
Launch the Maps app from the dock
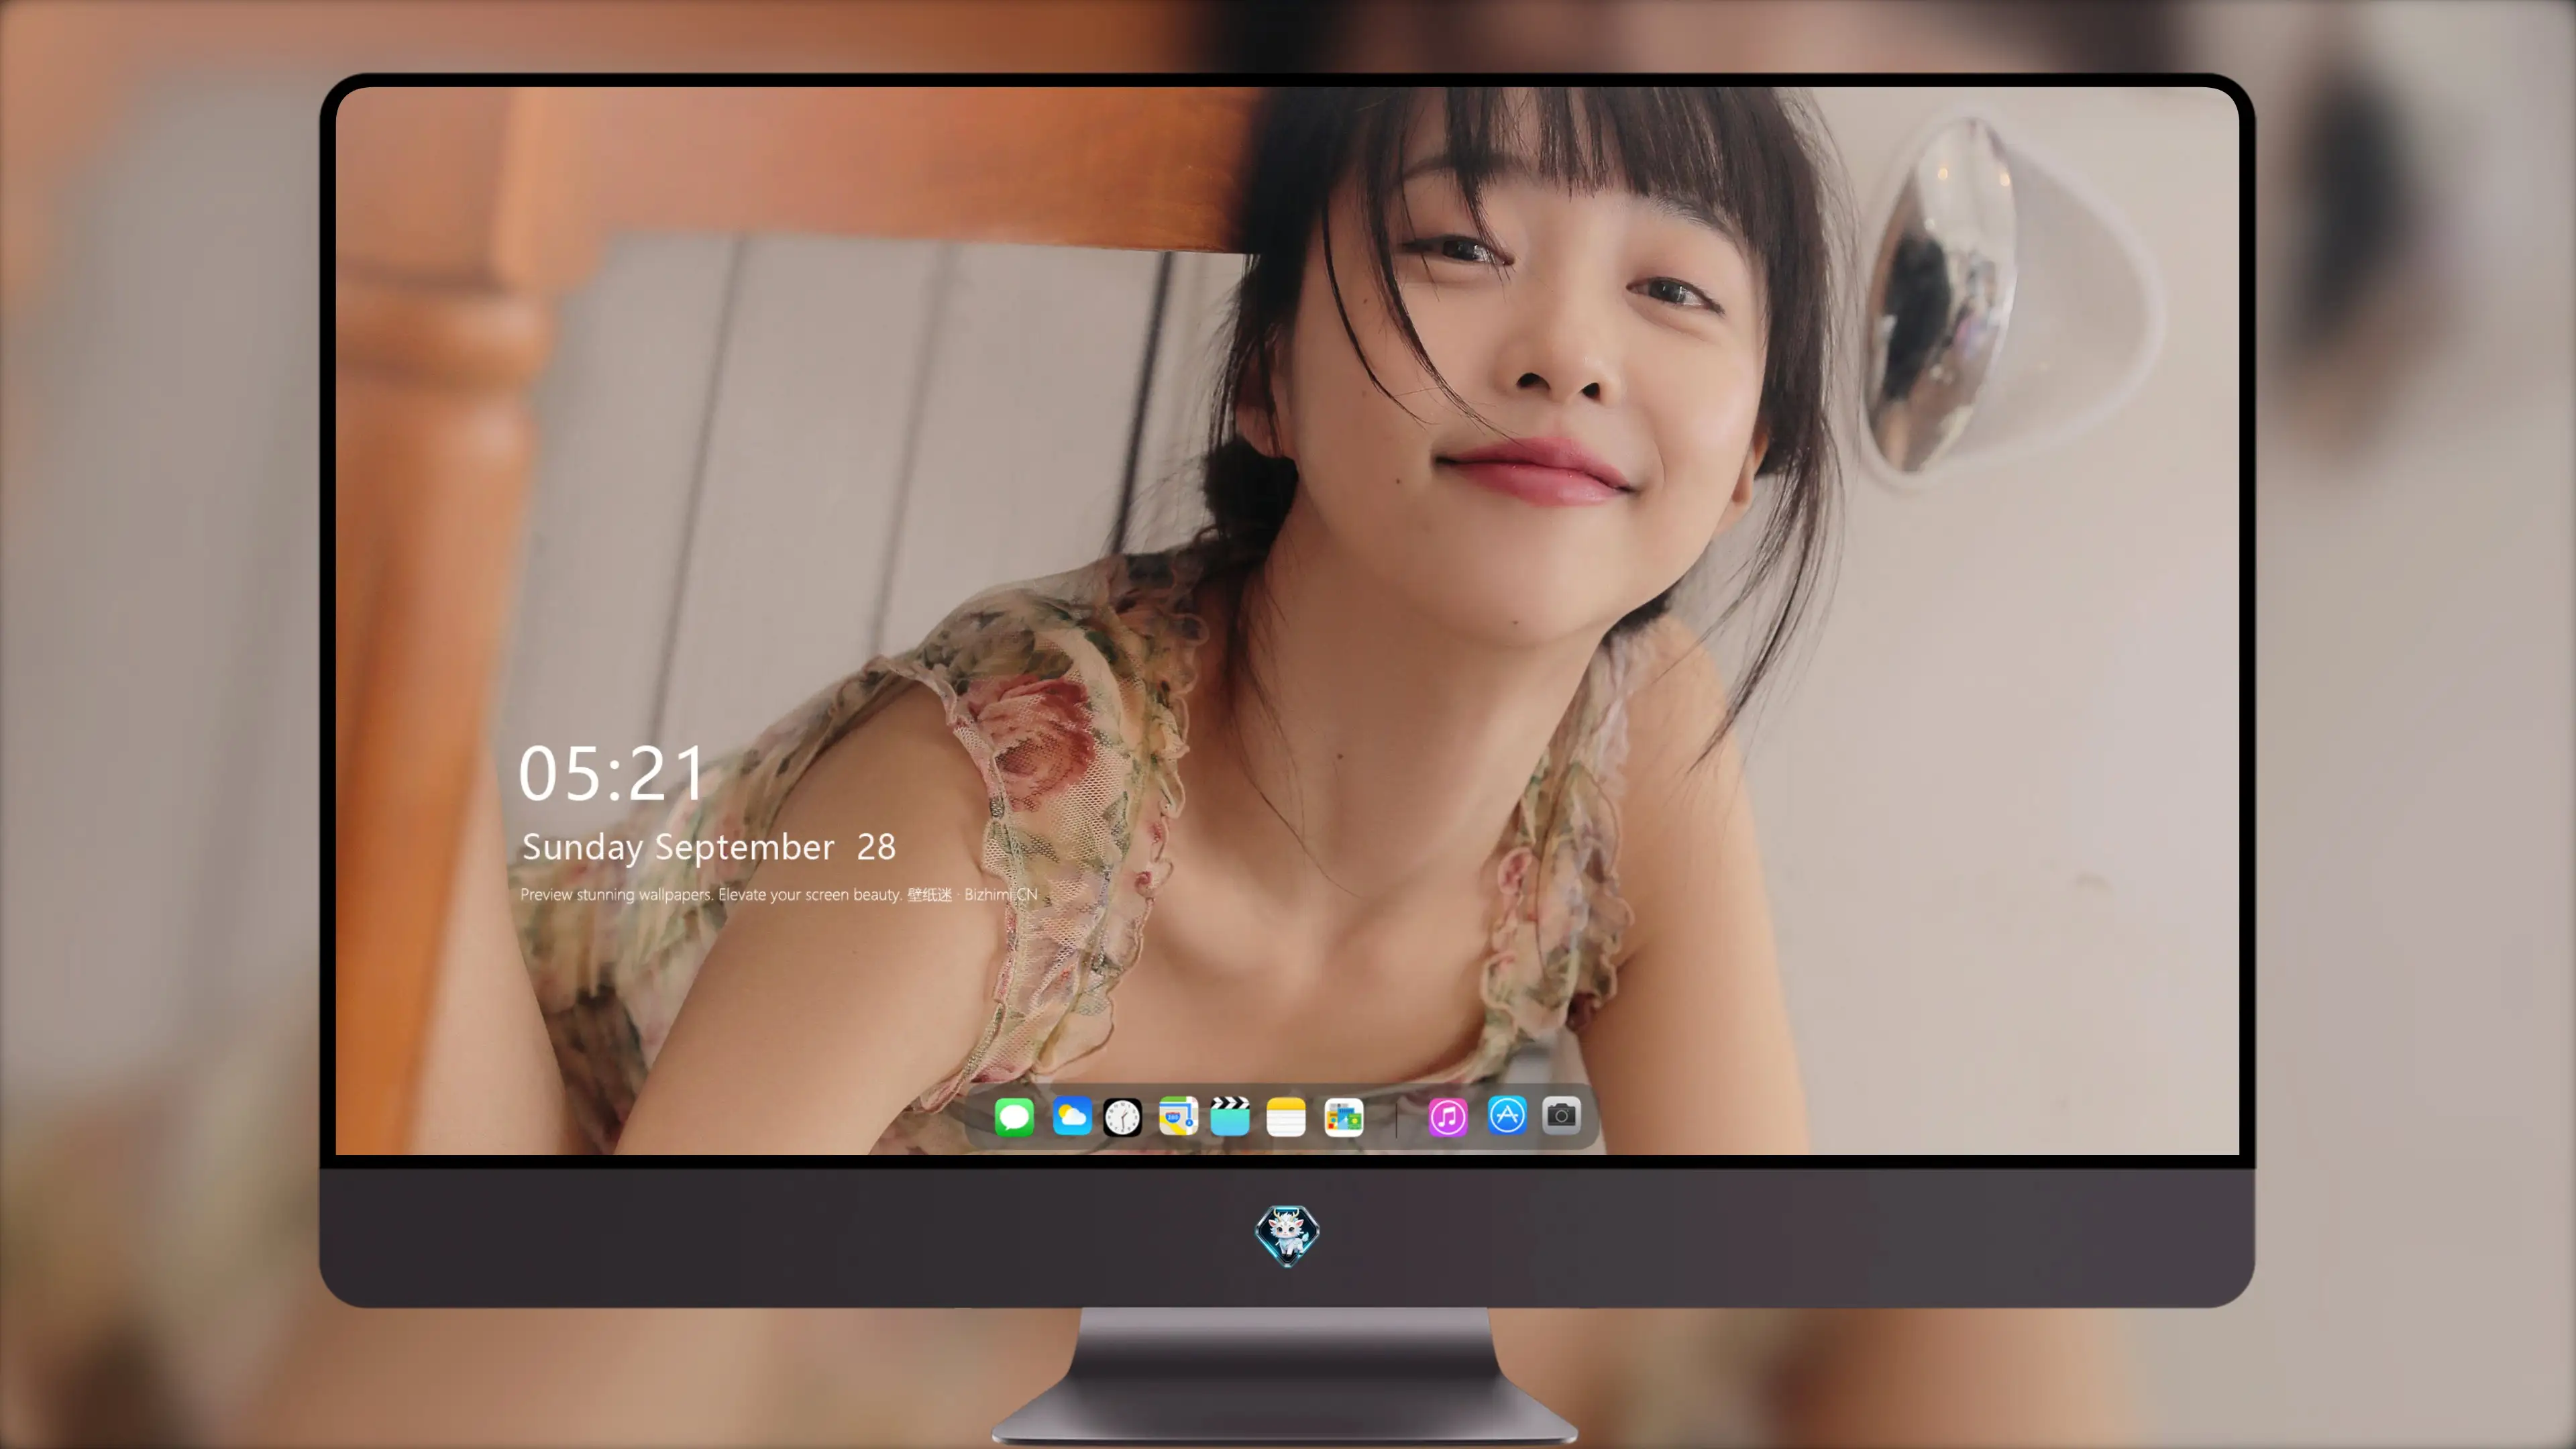[x=1178, y=1116]
